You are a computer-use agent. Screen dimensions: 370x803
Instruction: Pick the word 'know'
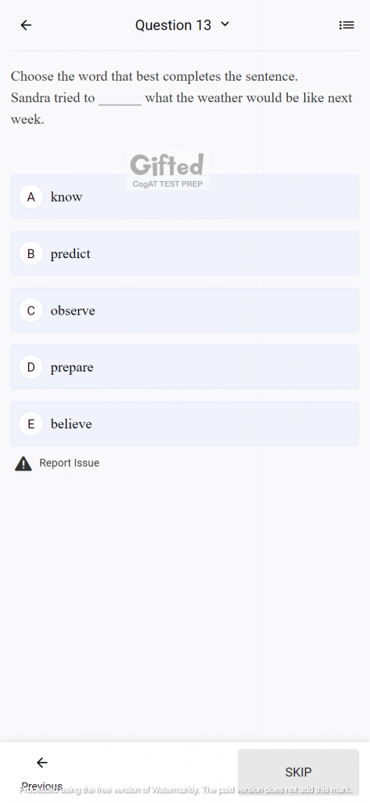coord(66,197)
